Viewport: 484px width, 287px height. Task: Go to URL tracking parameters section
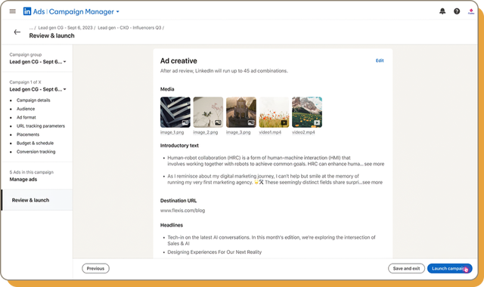[41, 126]
